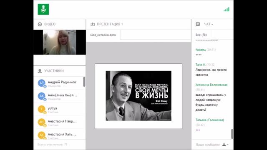Select the Моя_история.pptx tab
267x150 pixels.
[103, 35]
